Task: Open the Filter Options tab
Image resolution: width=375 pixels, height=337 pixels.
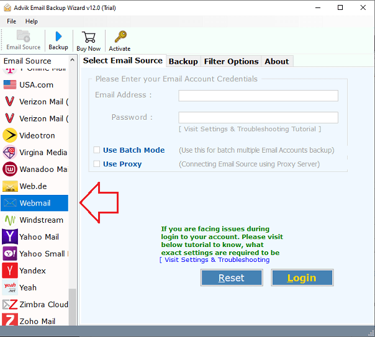Action: coord(231,61)
